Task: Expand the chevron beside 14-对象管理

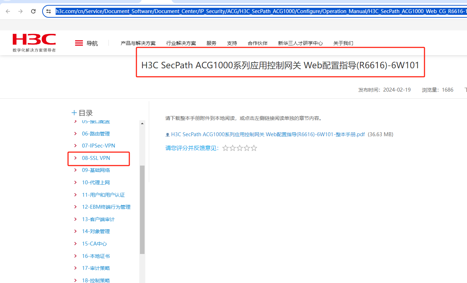Action: click(75, 231)
